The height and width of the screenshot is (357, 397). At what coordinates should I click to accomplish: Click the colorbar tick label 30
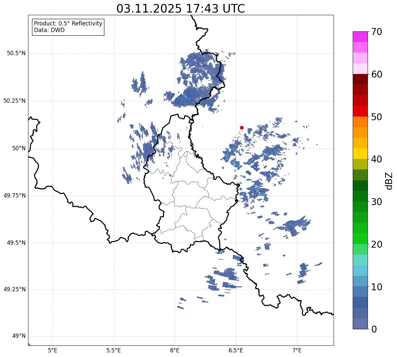pos(377,202)
